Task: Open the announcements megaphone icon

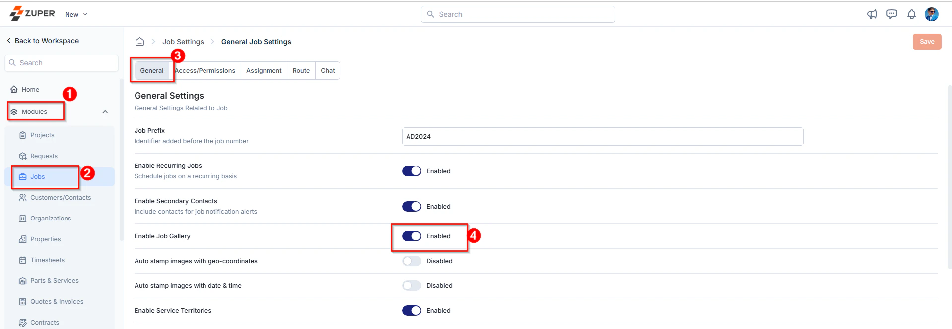Action: click(x=872, y=14)
